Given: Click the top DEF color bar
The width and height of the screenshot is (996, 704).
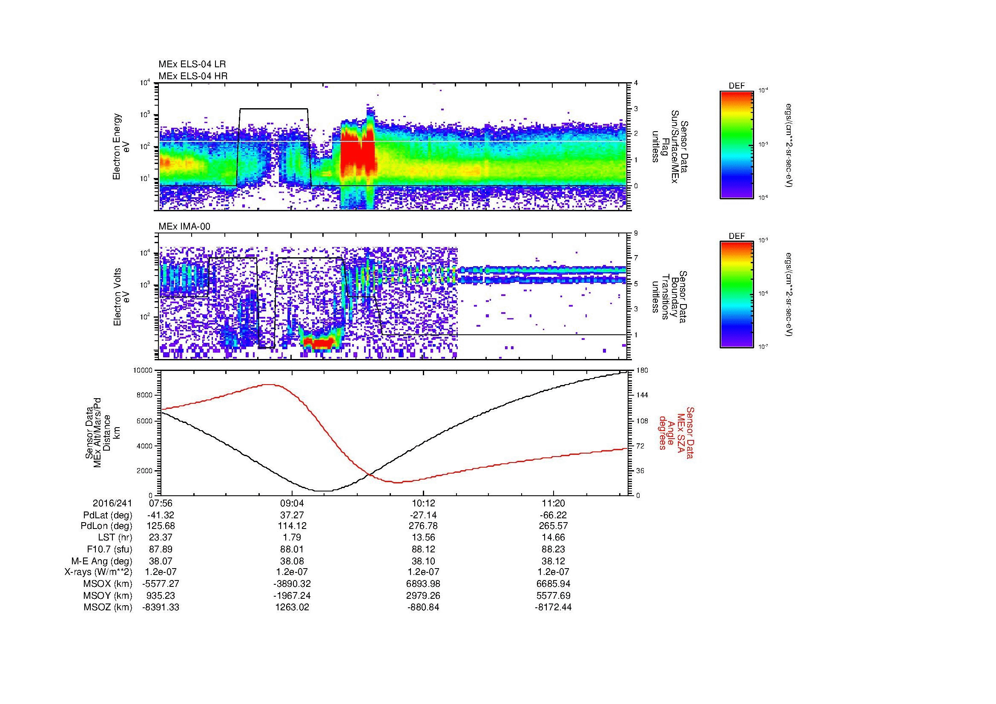Looking at the screenshot, I should (x=737, y=144).
